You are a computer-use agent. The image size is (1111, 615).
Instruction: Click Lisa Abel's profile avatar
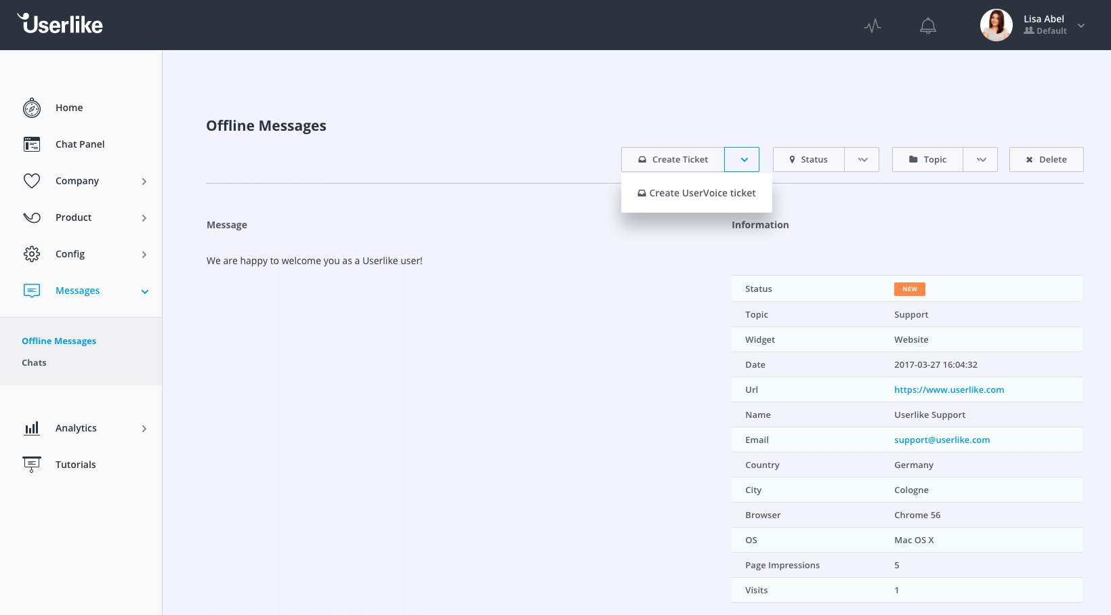pos(997,25)
